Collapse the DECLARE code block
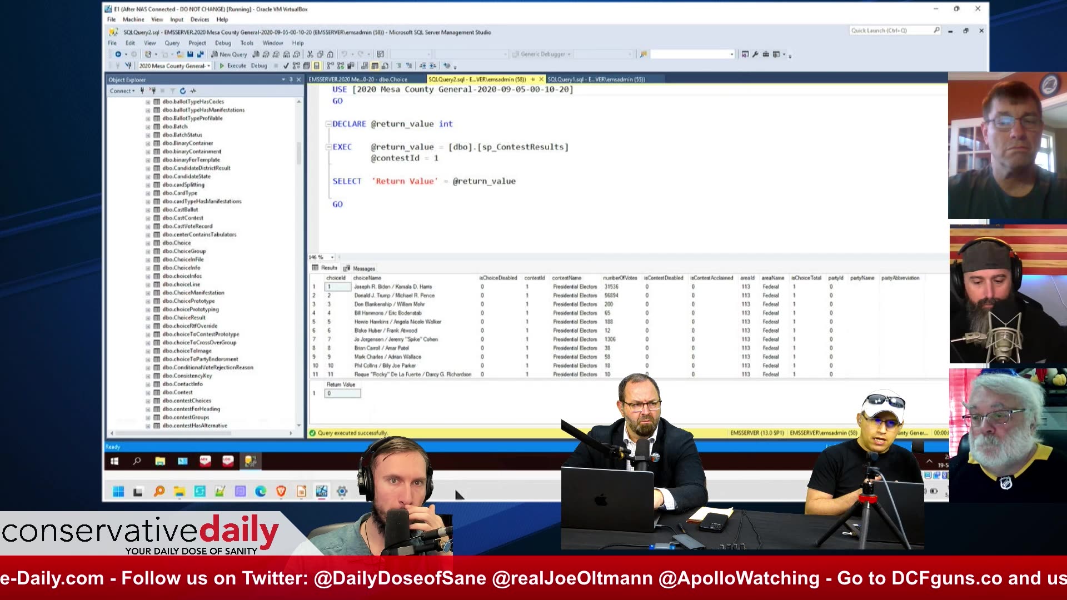The image size is (1067, 600). click(328, 124)
